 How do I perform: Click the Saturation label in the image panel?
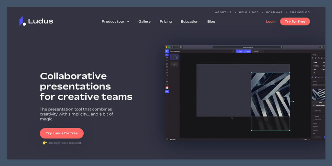click(x=315, y=130)
